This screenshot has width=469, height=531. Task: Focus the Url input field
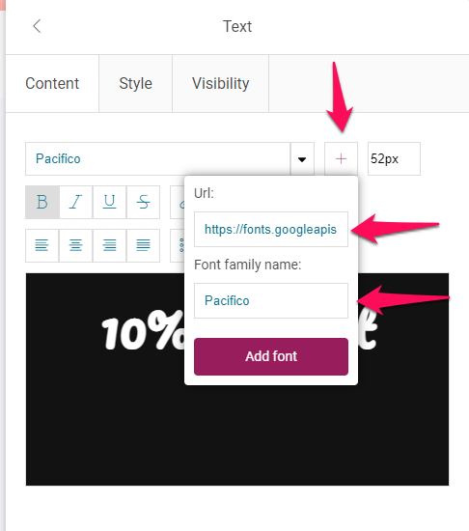(x=271, y=229)
